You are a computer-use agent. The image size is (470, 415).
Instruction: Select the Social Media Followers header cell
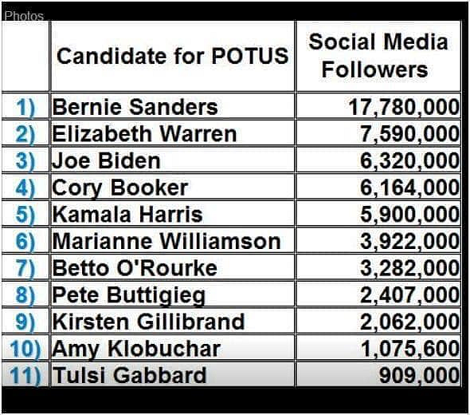pos(378,56)
